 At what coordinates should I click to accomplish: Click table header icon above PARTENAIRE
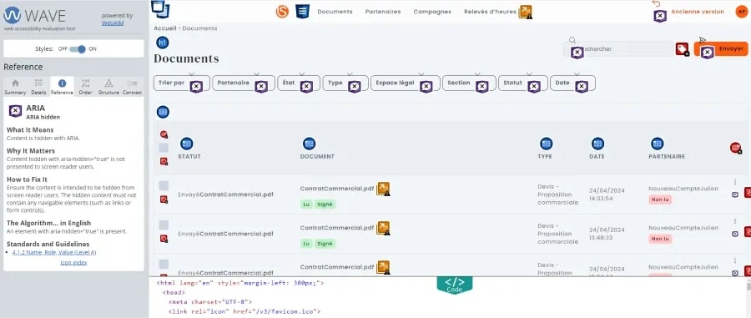click(x=658, y=144)
